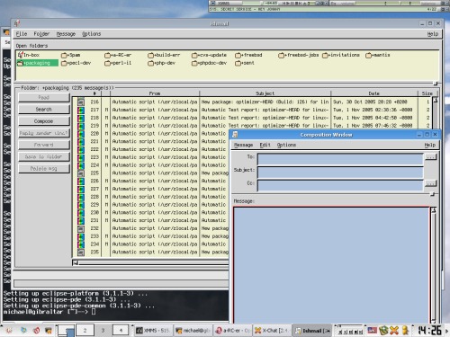Click the message list scroll-up arrow
Viewport: 450px width, 337px height.
(x=435, y=100)
